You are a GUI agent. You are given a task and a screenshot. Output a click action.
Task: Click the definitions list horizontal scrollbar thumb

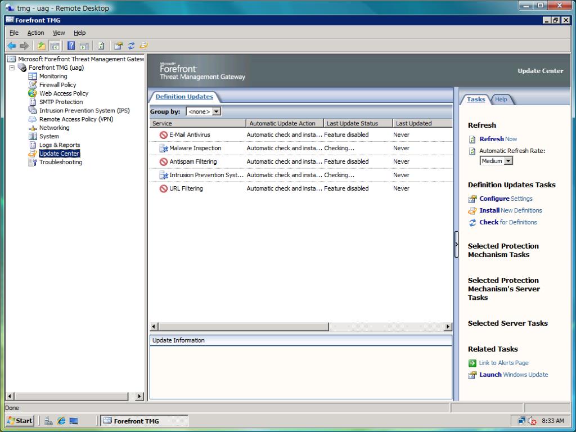[244, 327]
